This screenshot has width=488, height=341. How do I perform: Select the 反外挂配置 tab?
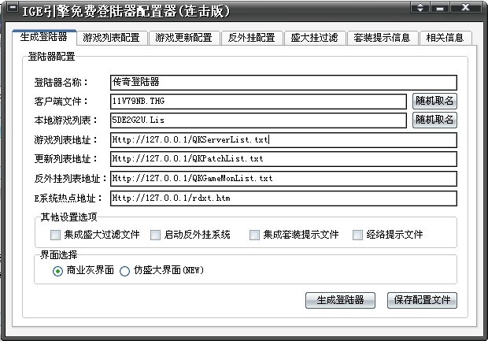point(251,38)
